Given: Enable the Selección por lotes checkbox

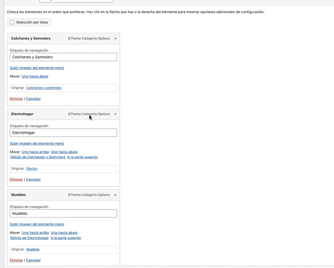Looking at the screenshot, I should [x=12, y=22].
